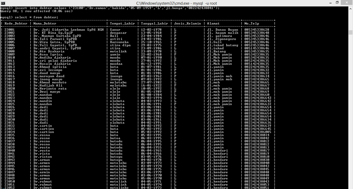Screen dimensions: 353x189
Task: Click name Dr. KT Rina Sp.SpjP
Action: click(53, 33)
